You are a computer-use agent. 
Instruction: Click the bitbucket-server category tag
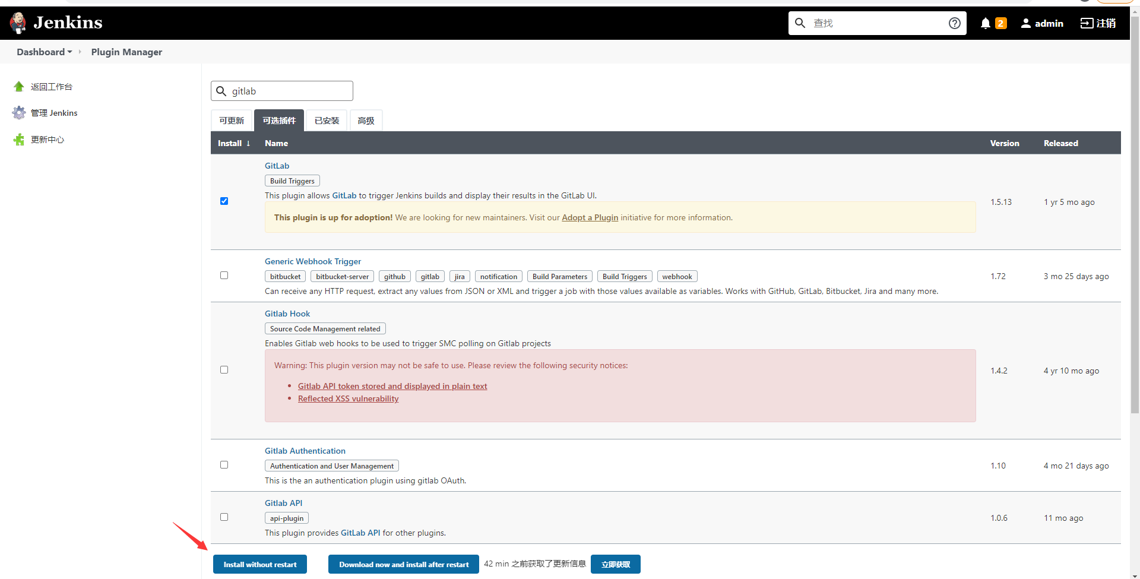click(x=343, y=277)
